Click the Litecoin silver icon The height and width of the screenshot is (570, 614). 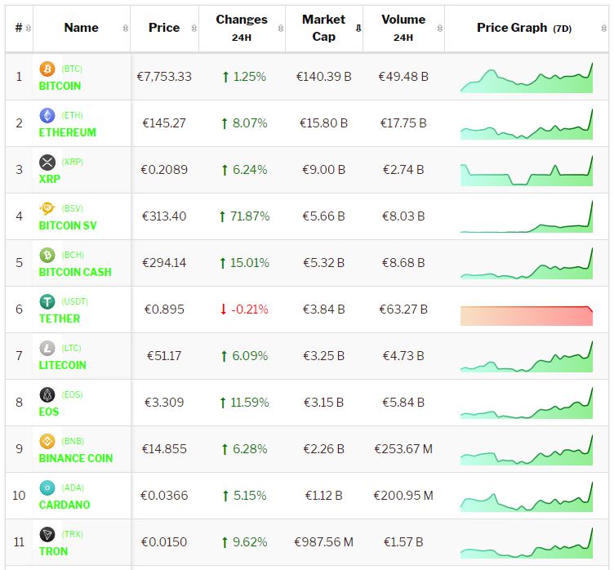click(47, 349)
